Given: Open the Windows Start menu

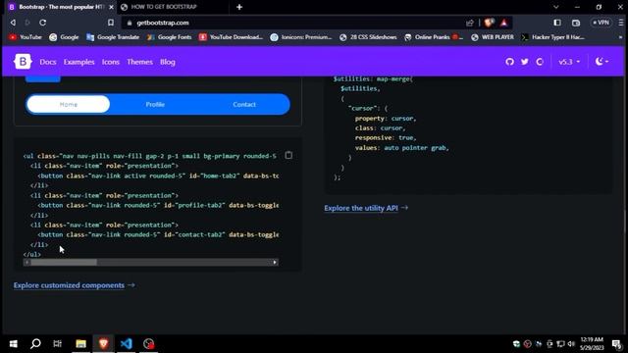Looking at the screenshot, I should (13, 344).
